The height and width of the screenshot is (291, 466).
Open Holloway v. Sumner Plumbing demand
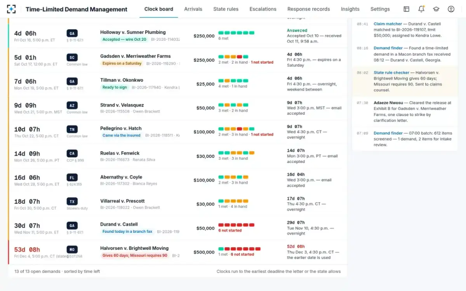pyautogui.click(x=133, y=32)
